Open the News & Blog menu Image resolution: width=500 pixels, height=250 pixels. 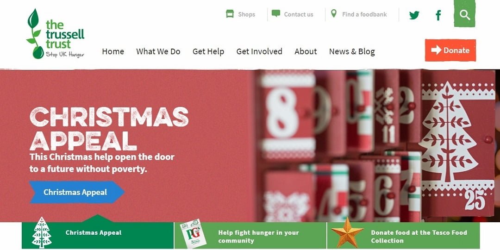[x=352, y=51]
